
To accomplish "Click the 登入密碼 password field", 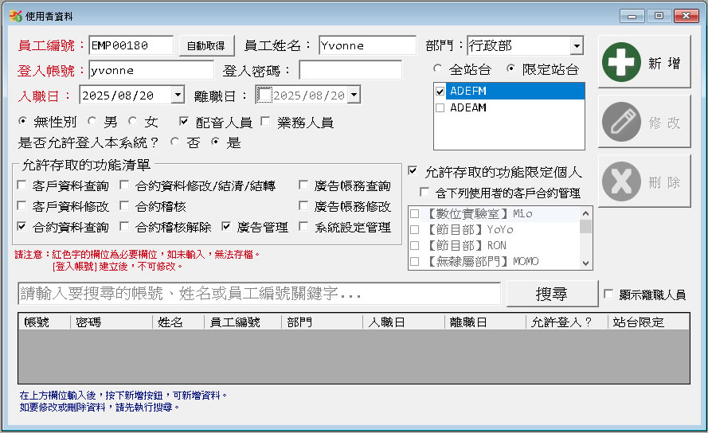I will [x=350, y=70].
